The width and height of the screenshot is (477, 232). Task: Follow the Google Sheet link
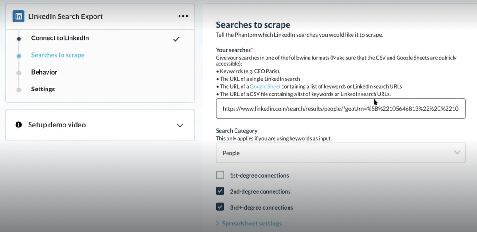(265, 86)
